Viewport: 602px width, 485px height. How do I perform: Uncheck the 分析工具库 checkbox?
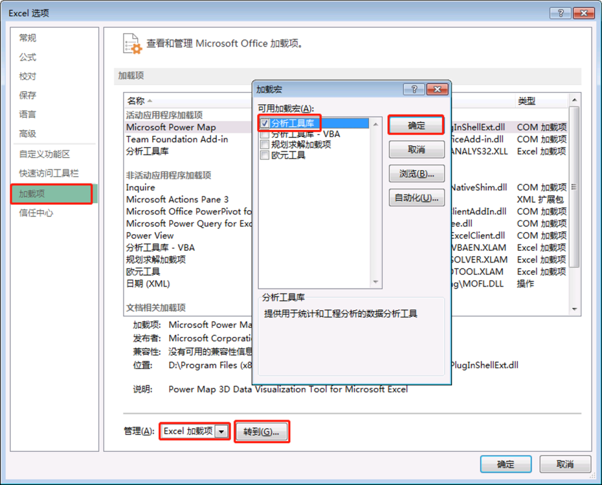pos(263,122)
